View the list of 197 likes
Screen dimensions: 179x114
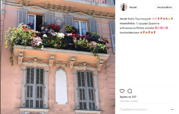(x=128, y=97)
